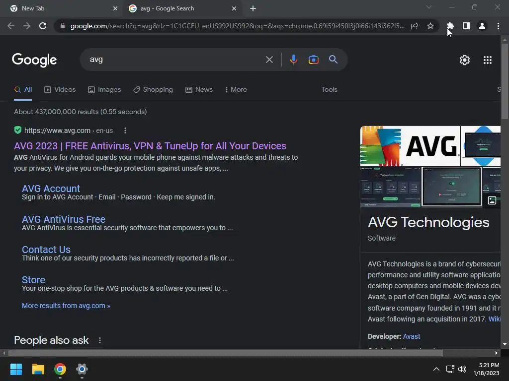
Task: Expand the More search filters menu
Action: coord(236,90)
